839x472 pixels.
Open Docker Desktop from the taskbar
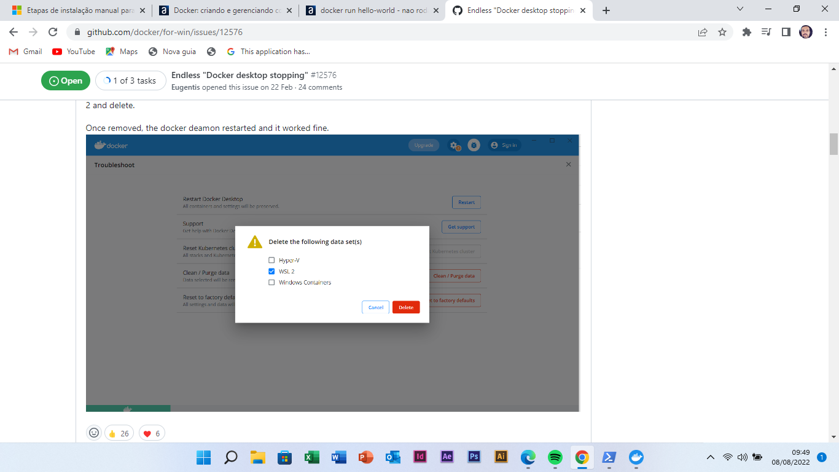click(x=636, y=457)
